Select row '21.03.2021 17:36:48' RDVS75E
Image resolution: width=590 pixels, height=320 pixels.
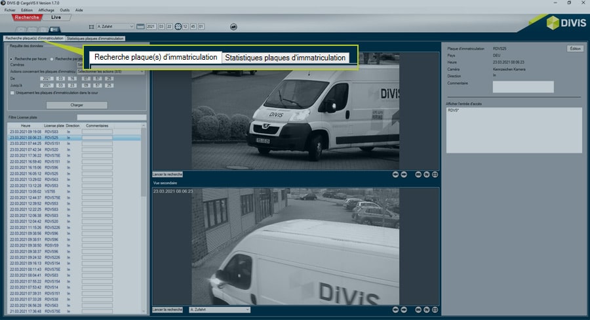coord(74,311)
